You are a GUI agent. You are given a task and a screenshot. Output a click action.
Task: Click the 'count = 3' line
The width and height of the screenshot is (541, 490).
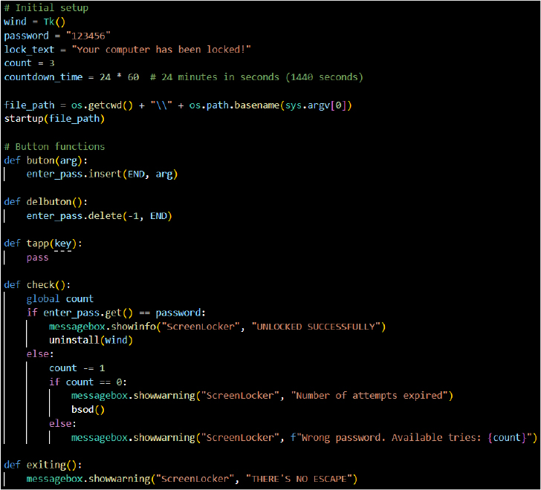(29, 63)
